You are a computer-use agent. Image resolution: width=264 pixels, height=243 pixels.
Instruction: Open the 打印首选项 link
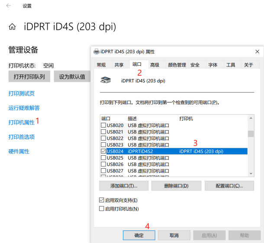(x=22, y=137)
